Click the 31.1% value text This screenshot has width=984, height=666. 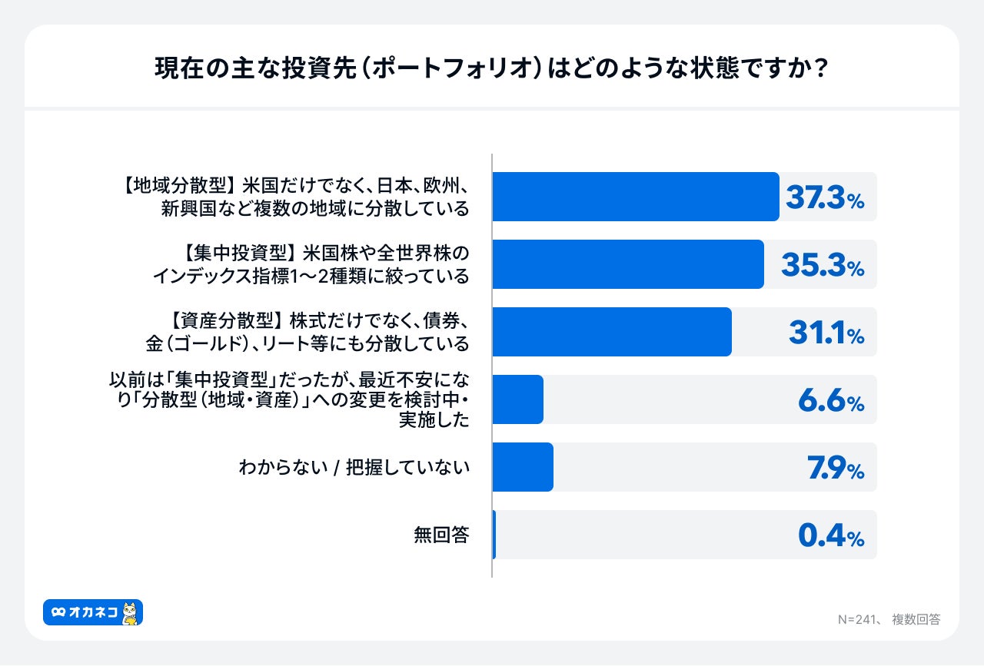(x=827, y=333)
